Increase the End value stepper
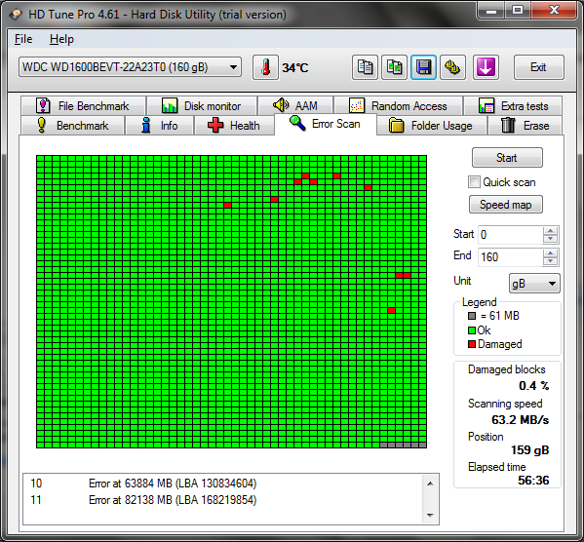The width and height of the screenshot is (584, 542). (551, 252)
